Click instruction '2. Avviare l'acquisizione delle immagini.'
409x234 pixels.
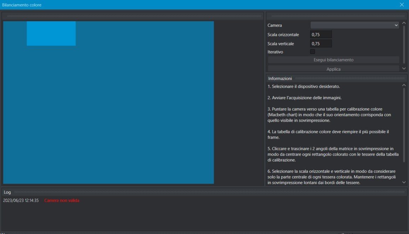[304, 98]
